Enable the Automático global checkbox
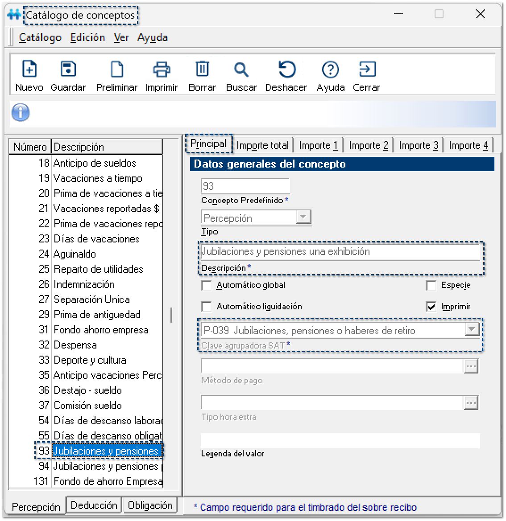This screenshot has width=506, height=521. tap(207, 285)
